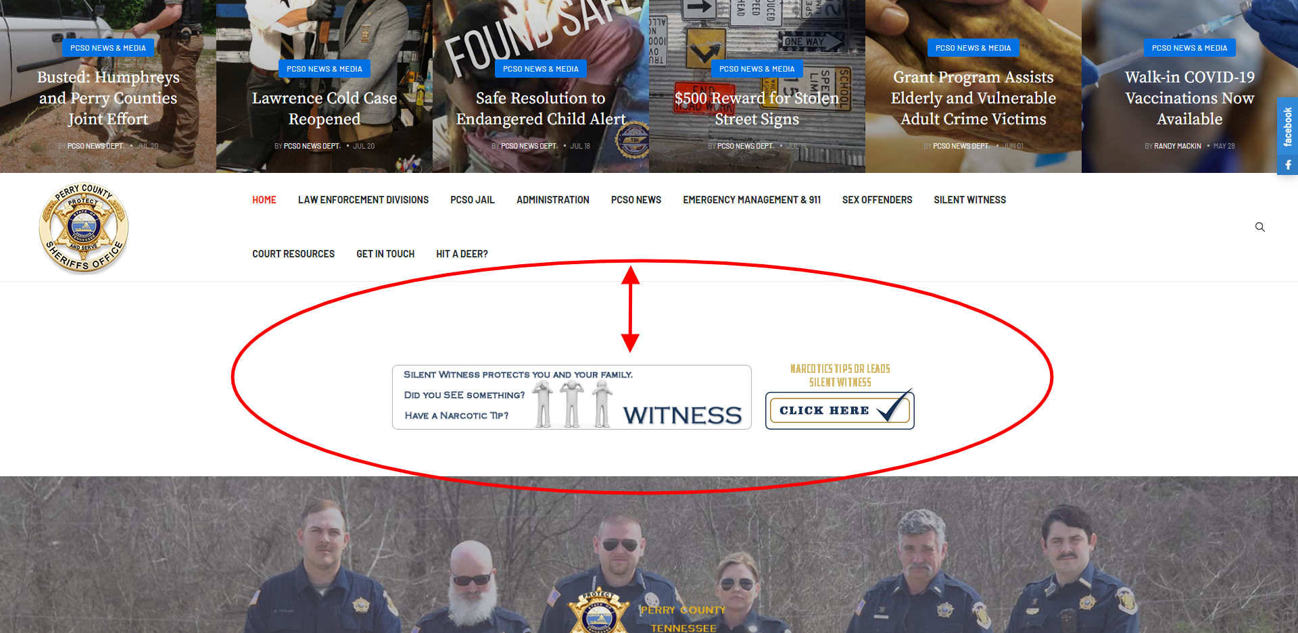Open Grant Program Assists Elderly article

point(973,98)
